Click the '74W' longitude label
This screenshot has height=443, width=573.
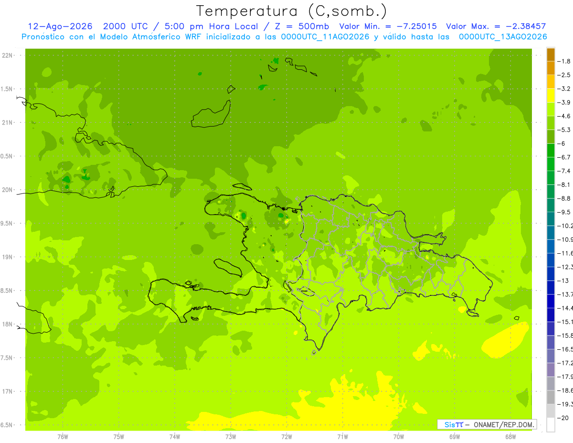(x=175, y=436)
